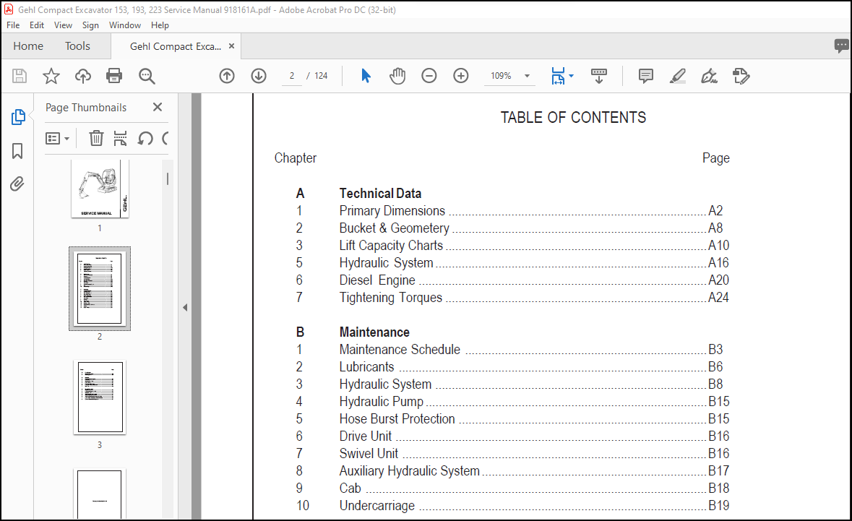
Task: Delete selected page with trash icon
Action: 96,139
